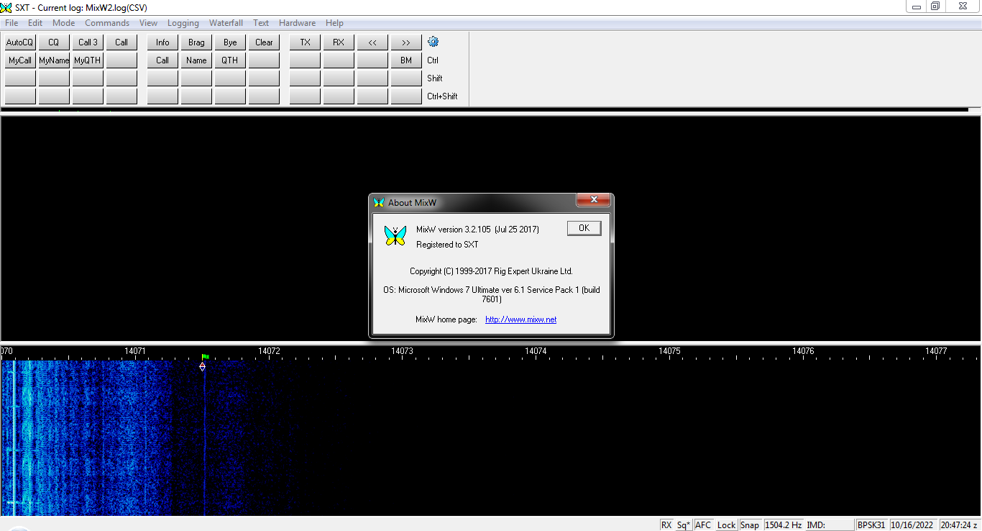This screenshot has height=531, width=982.
Task: Click the Brag macro button
Action: tap(196, 42)
